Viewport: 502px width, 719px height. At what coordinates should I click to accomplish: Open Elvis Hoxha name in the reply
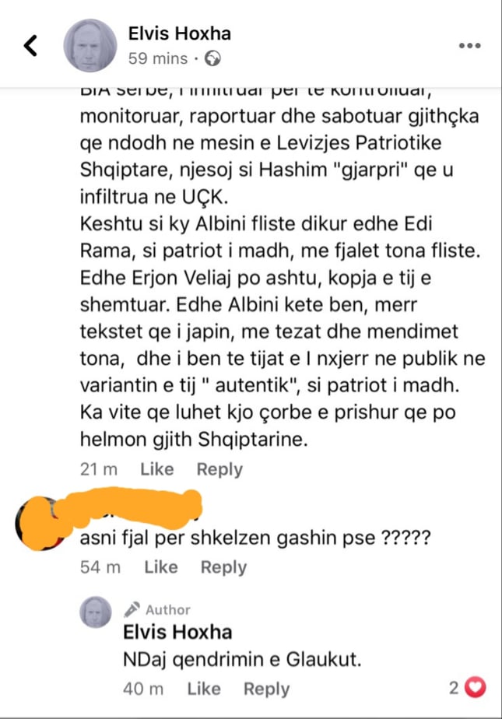point(178,633)
